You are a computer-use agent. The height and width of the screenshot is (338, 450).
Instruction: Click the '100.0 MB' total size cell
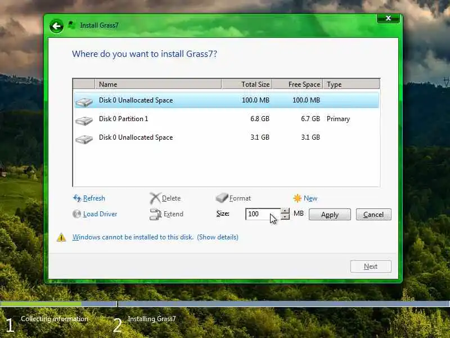pyautogui.click(x=255, y=100)
